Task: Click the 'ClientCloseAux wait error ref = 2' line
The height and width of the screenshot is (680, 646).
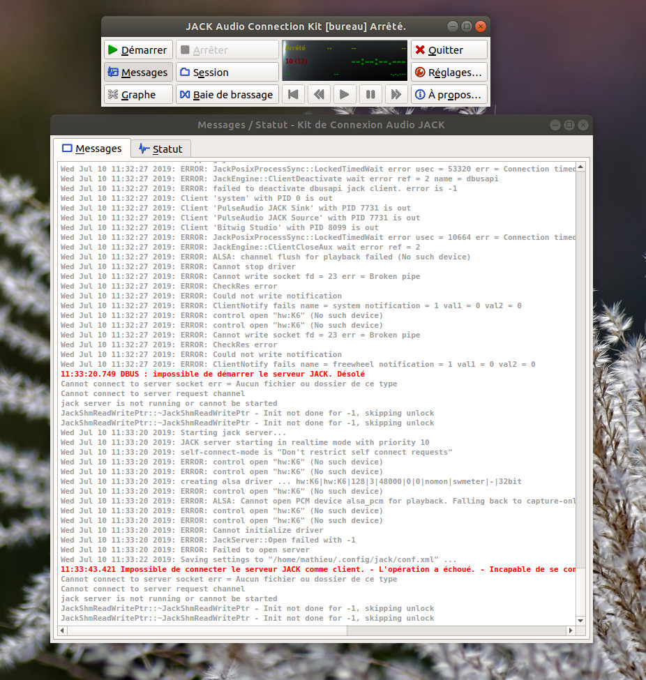Action: [241, 247]
